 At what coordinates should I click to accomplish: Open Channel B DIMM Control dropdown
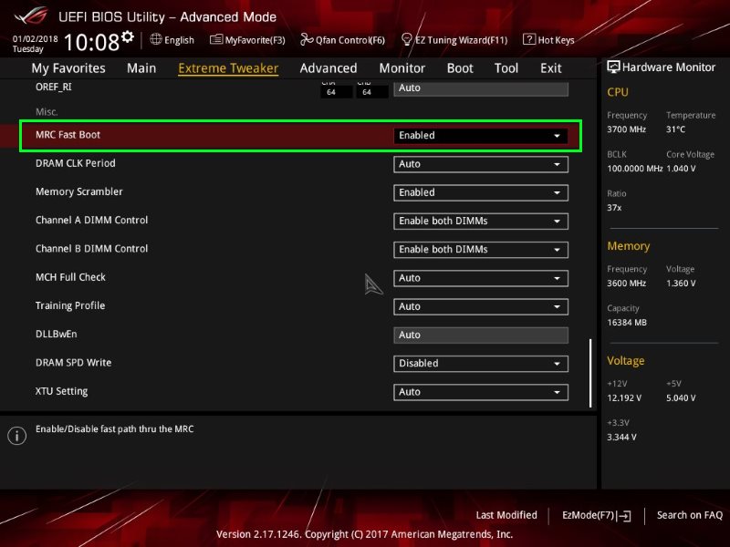[481, 249]
